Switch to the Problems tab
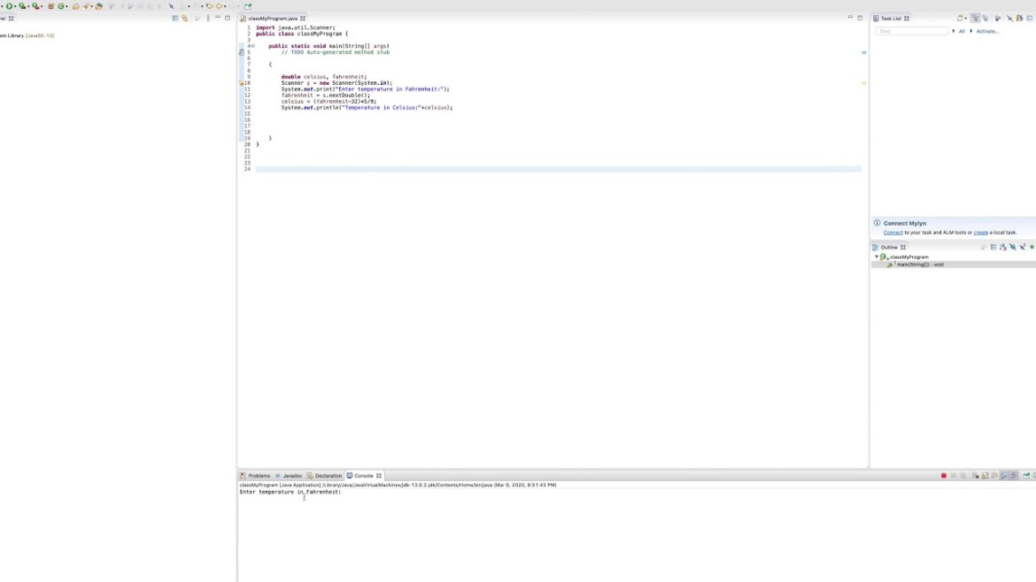 [x=259, y=475]
